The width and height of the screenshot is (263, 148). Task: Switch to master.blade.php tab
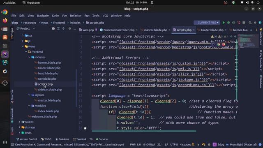point(155,30)
